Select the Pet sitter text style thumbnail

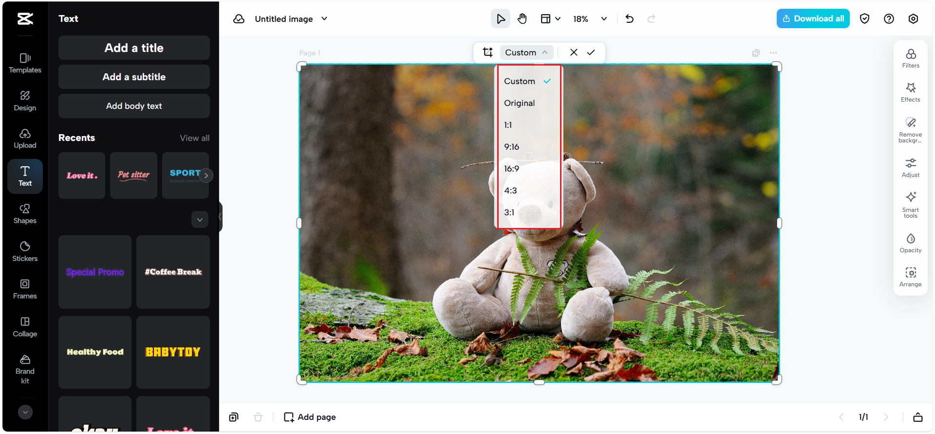click(x=133, y=175)
